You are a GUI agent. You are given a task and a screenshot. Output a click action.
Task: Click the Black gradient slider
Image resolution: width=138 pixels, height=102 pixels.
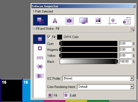pos(88,61)
